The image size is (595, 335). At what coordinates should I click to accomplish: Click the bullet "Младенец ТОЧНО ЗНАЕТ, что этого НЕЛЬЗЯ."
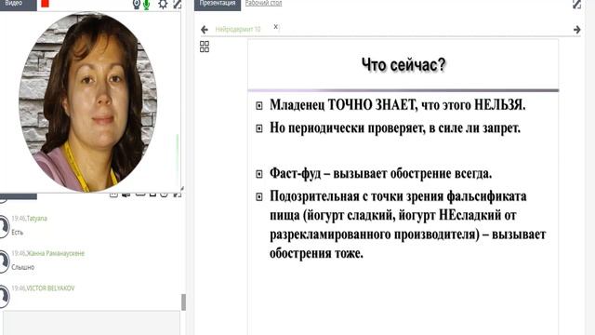[x=398, y=105]
